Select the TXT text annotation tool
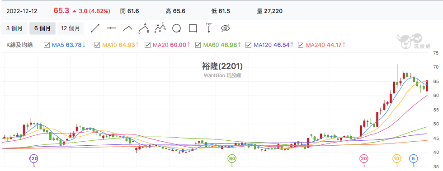The height and width of the screenshot is (171, 443). tap(209, 28)
